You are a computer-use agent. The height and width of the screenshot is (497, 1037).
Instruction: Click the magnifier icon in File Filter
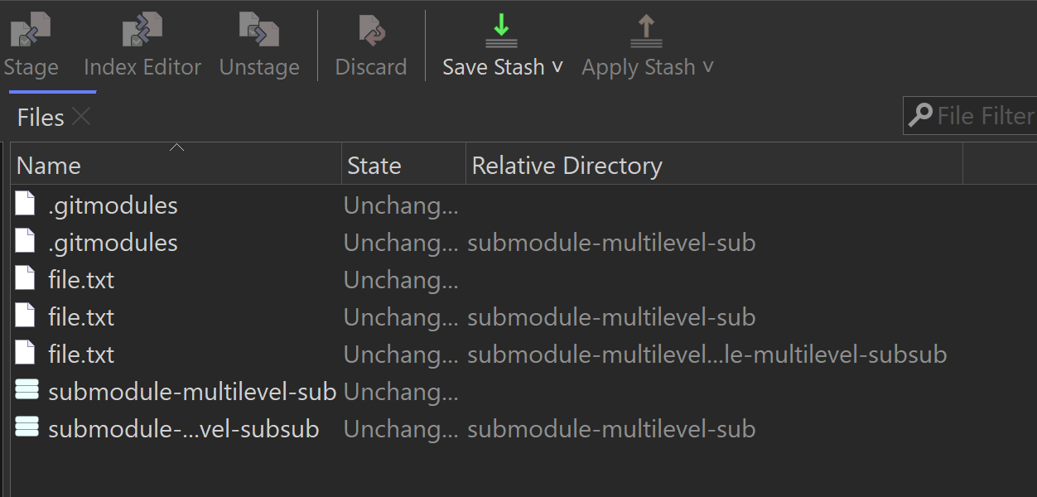[x=921, y=115]
